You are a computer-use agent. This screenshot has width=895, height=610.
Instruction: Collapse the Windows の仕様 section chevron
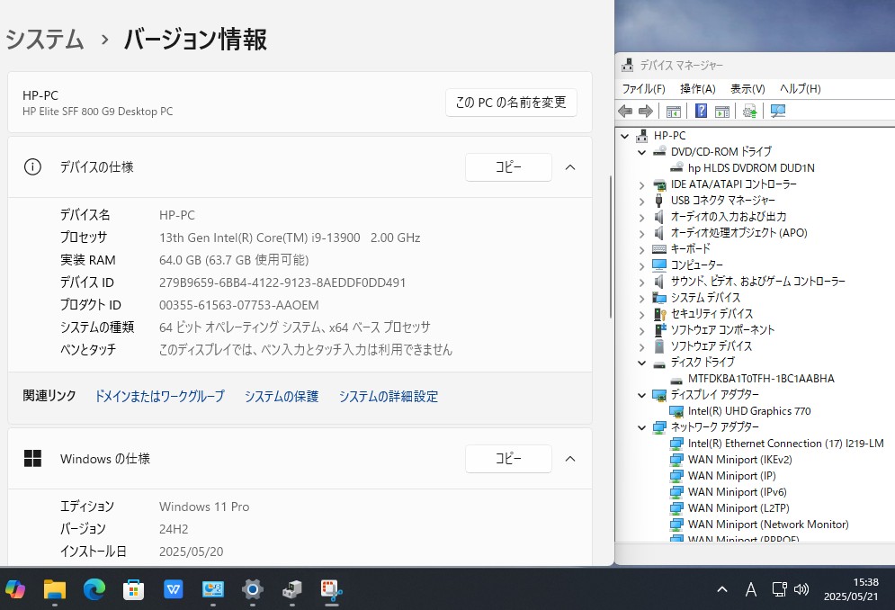(570, 459)
